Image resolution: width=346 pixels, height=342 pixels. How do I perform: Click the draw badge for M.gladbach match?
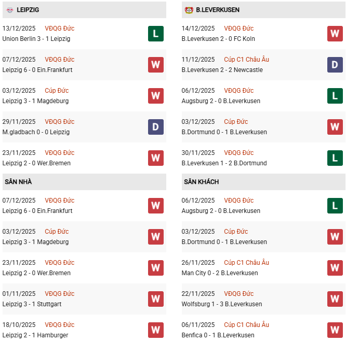tap(156, 127)
